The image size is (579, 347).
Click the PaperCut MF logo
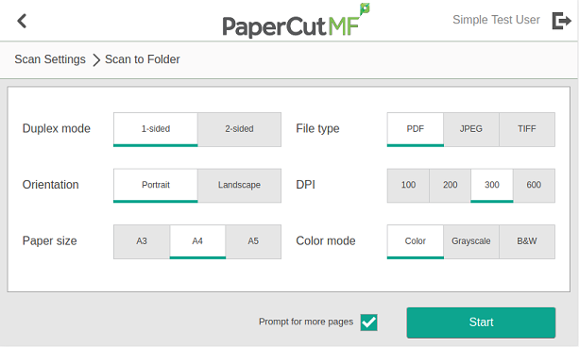pyautogui.click(x=296, y=21)
